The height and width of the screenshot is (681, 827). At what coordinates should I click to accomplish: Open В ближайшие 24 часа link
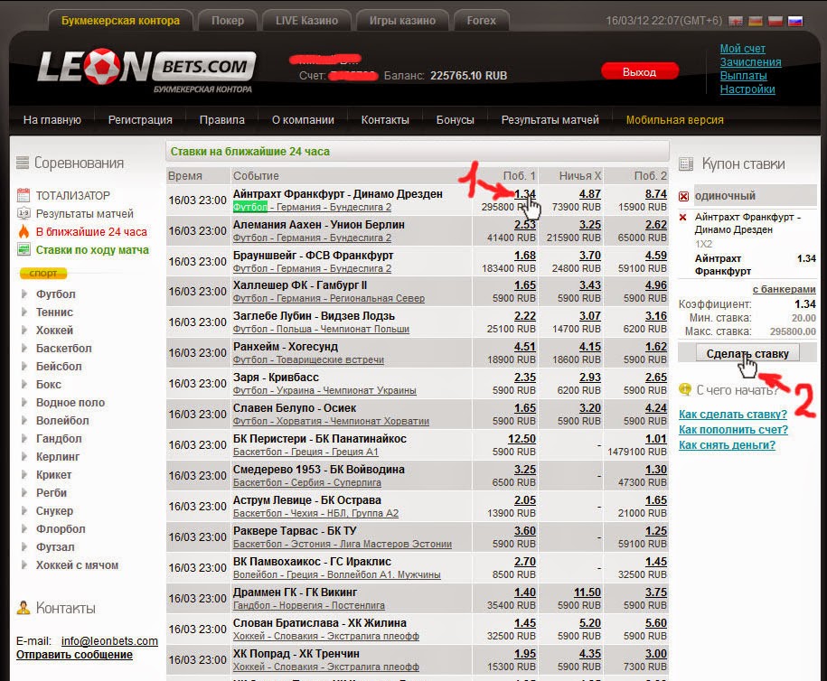pos(91,232)
